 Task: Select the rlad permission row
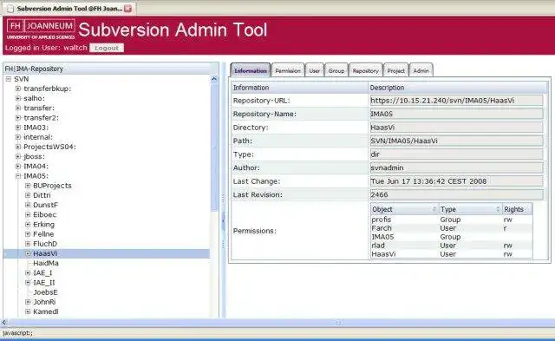[x=451, y=246]
